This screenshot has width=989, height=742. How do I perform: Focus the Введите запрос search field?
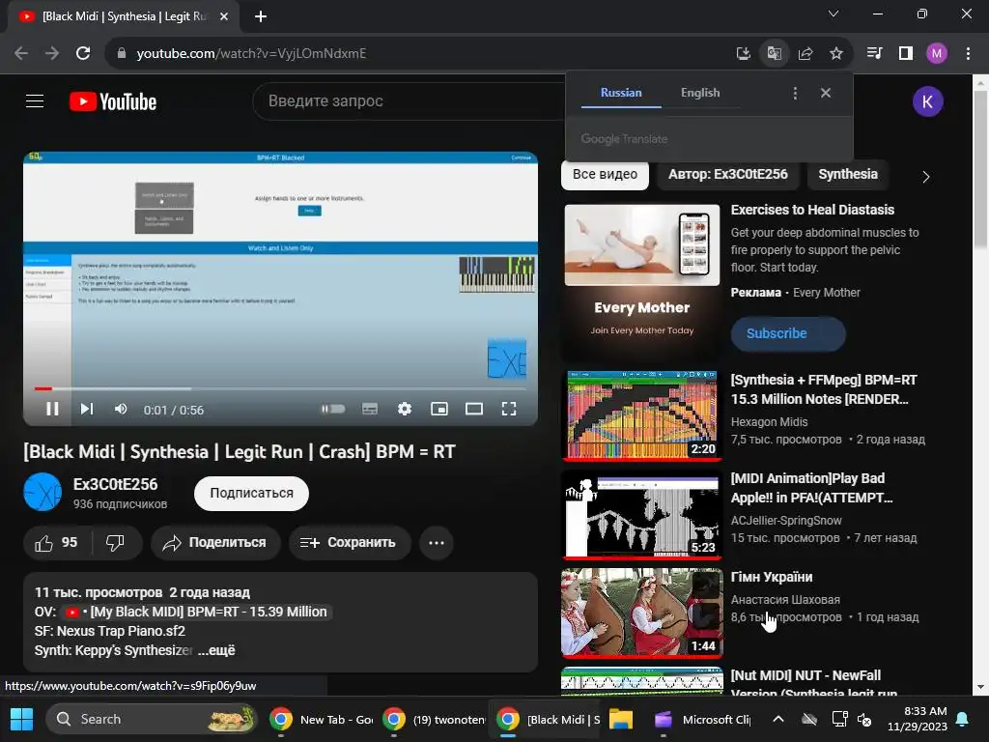(410, 100)
